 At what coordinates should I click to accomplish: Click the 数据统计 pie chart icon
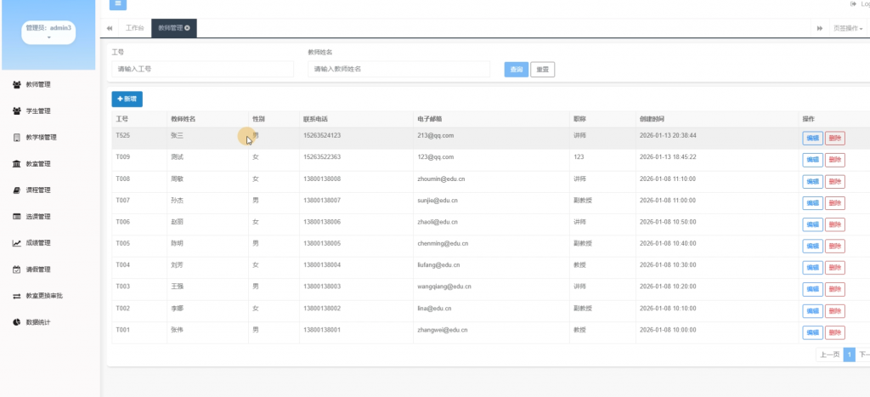tap(17, 322)
